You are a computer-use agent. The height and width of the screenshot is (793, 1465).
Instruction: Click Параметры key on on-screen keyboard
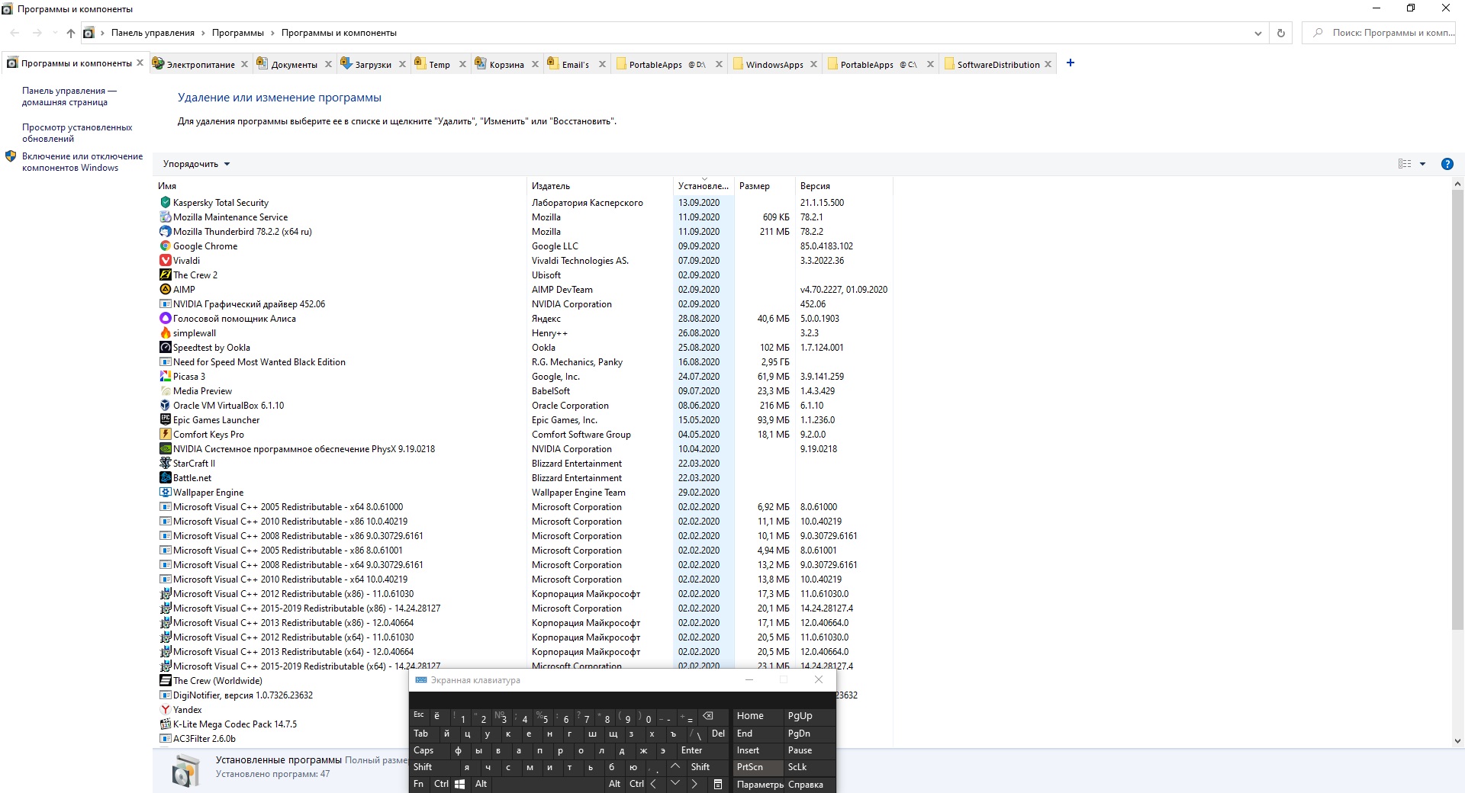click(x=759, y=784)
